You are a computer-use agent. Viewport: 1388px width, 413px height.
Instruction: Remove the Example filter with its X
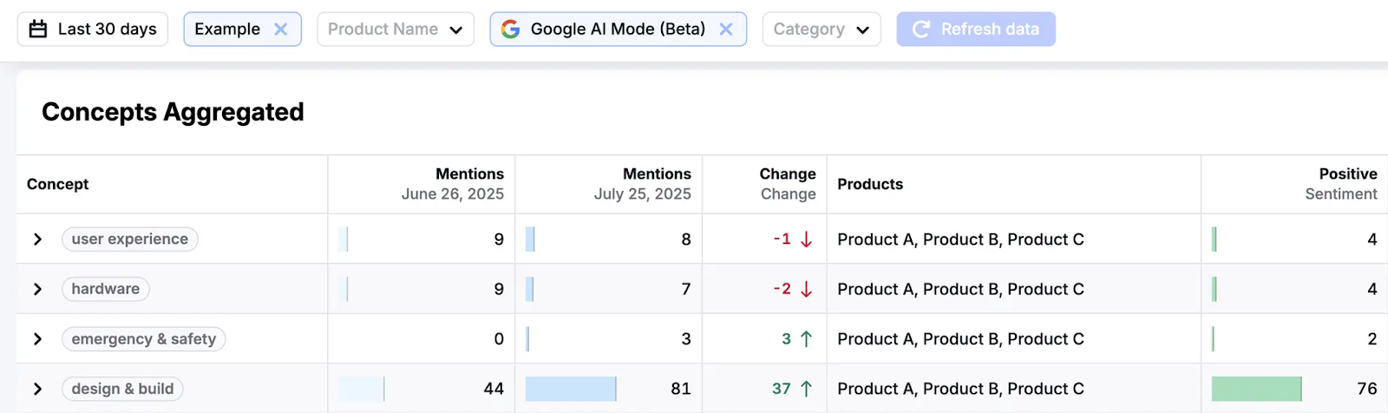pos(280,29)
